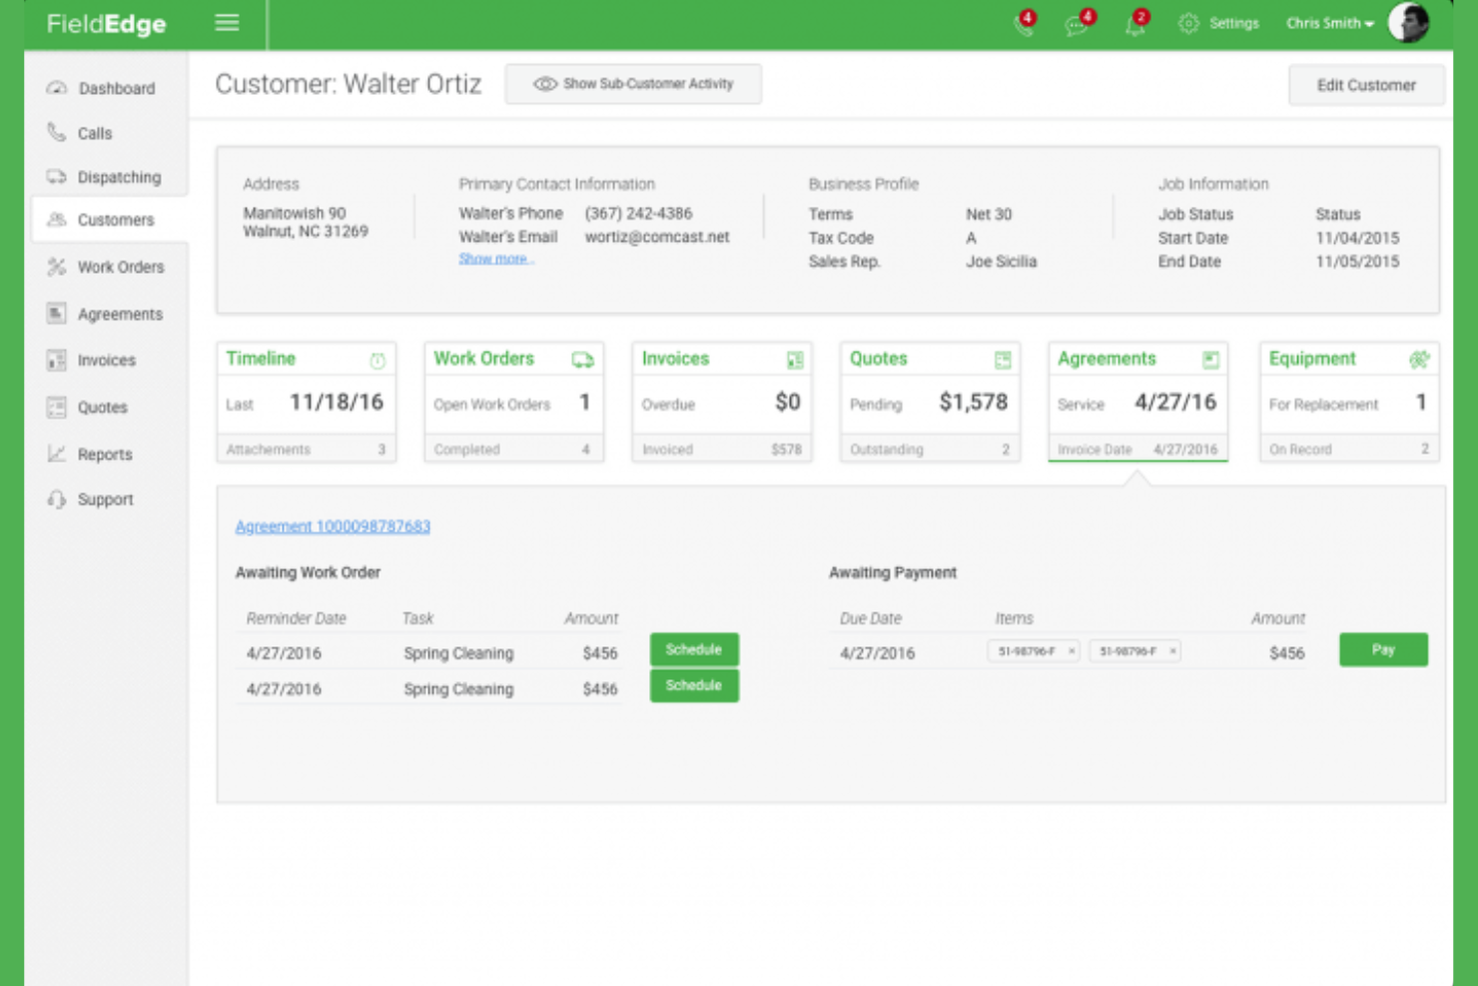1478x986 pixels.
Task: Click the Dashboard gauge icon
Action: [x=56, y=88]
